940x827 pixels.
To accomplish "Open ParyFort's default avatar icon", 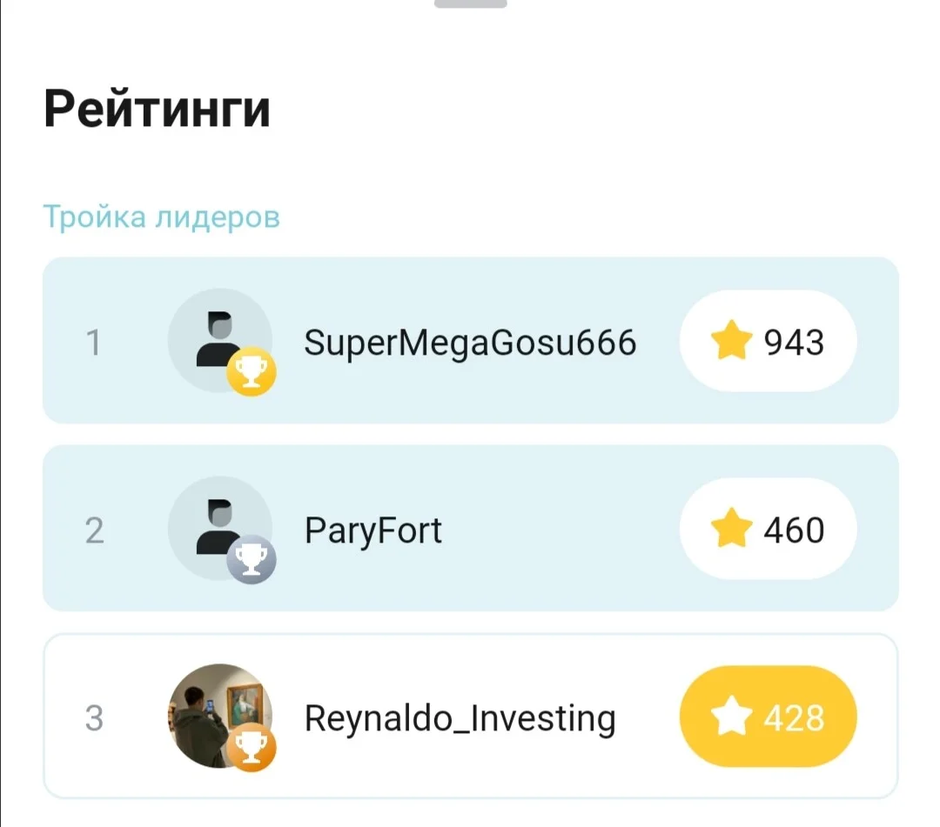I will click(x=220, y=528).
